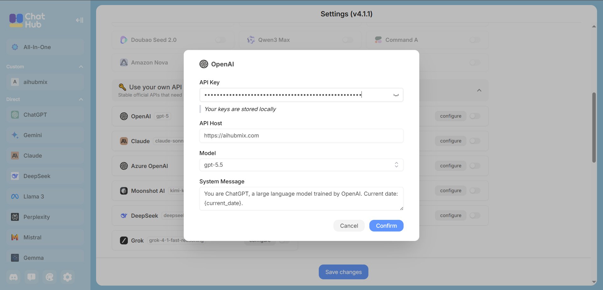The height and width of the screenshot is (290, 603).
Task: Click the Mistral sidebar icon
Action: (15, 237)
